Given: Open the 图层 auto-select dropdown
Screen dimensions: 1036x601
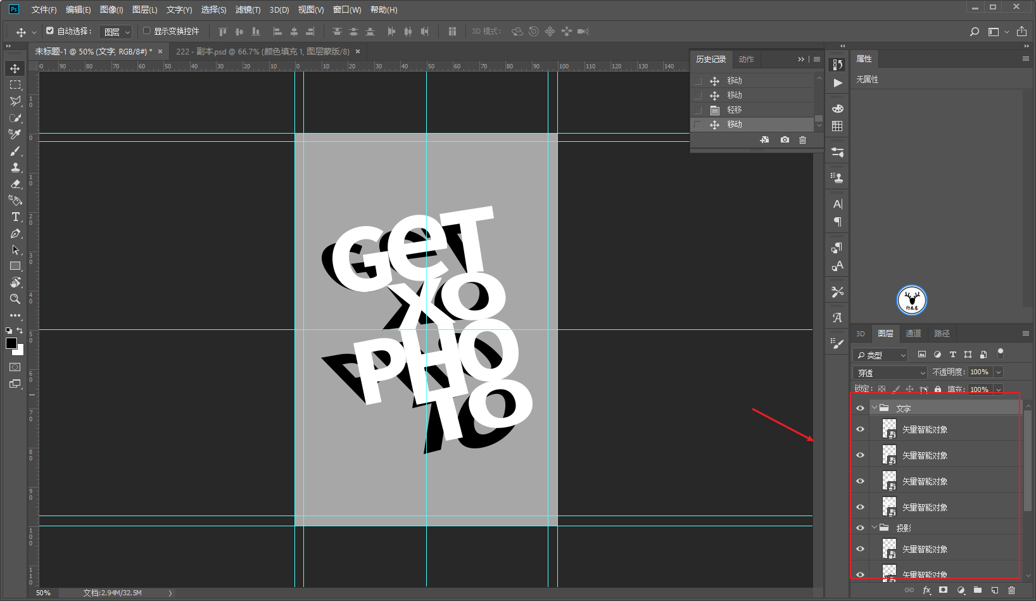Looking at the screenshot, I should (x=116, y=32).
